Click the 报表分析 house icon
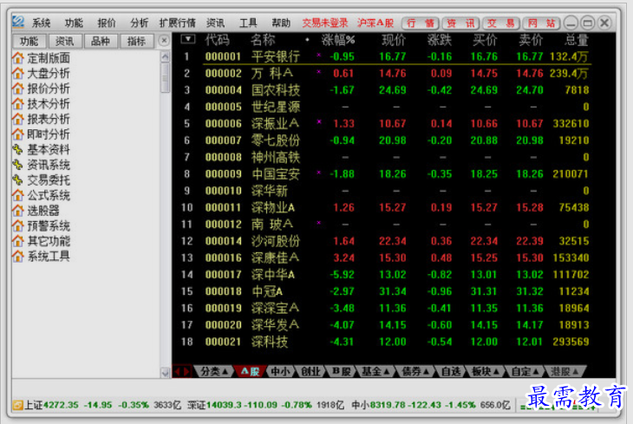633x424 pixels. point(17,119)
